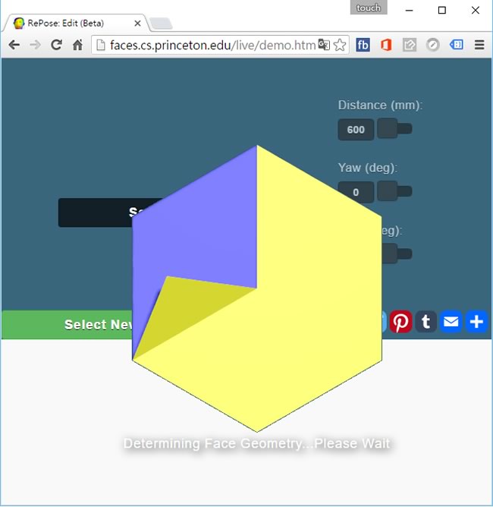Share via the Pinterest icon
This screenshot has height=507, width=493.
(400, 322)
